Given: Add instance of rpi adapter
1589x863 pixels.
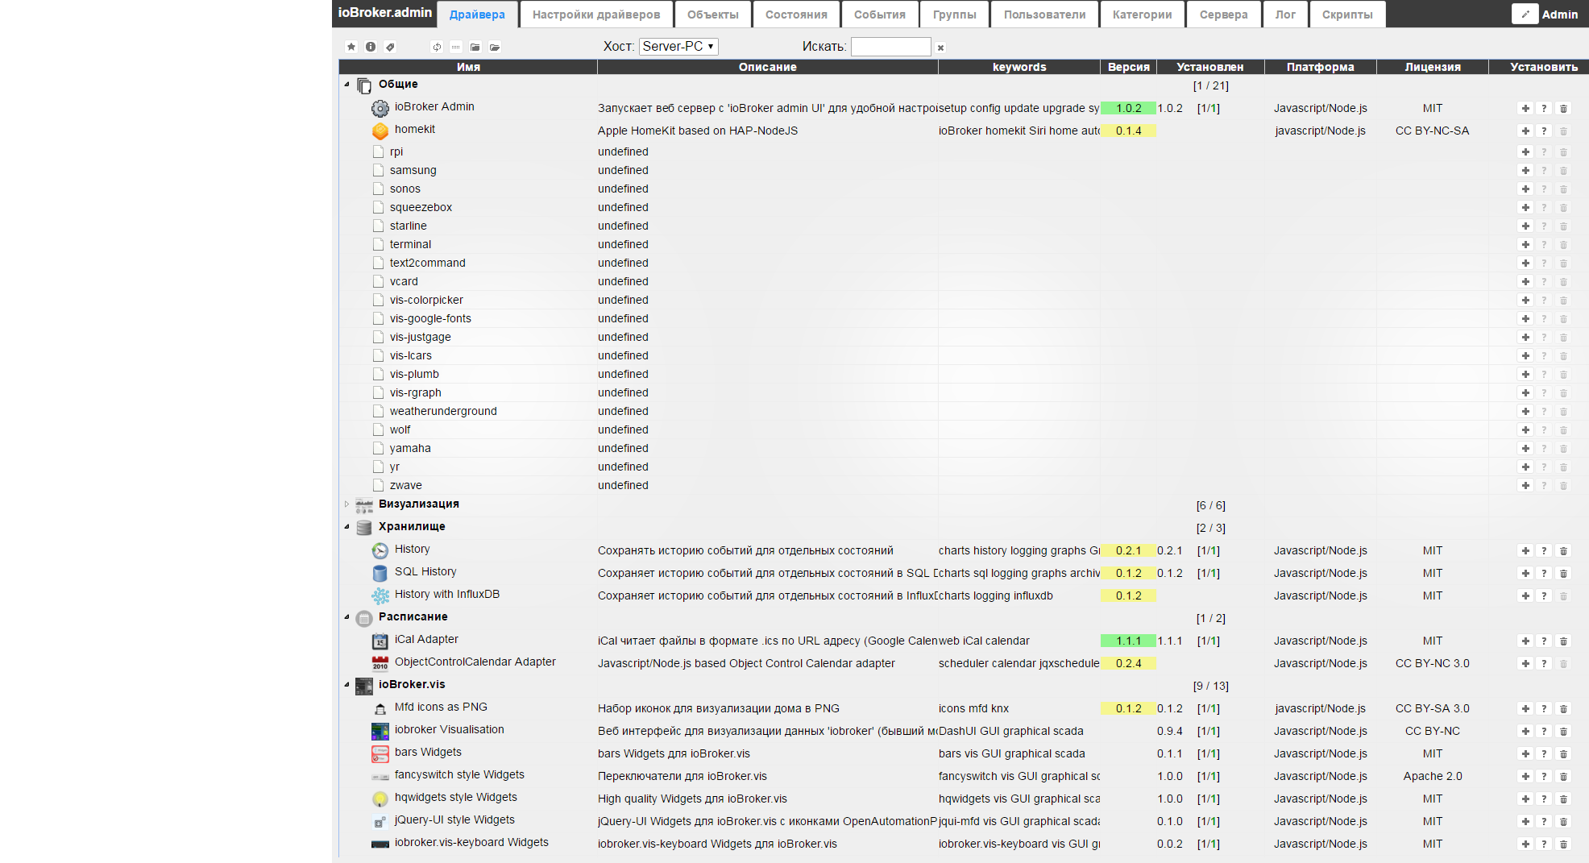Looking at the screenshot, I should [x=1525, y=151].
